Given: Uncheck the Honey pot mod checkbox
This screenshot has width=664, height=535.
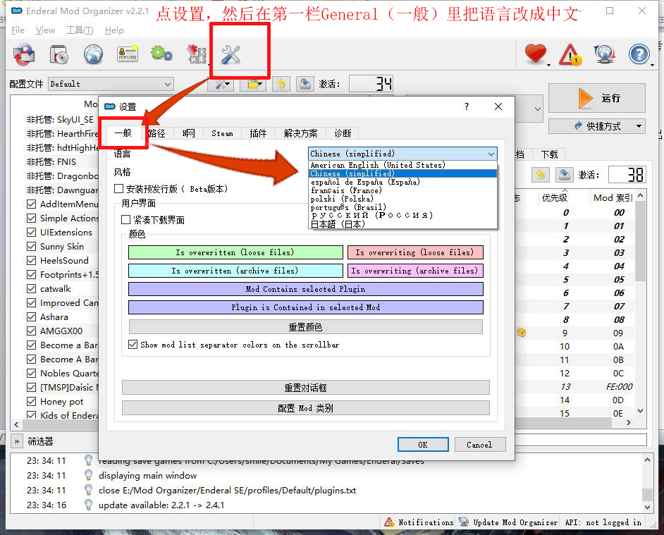Looking at the screenshot, I should click(31, 402).
